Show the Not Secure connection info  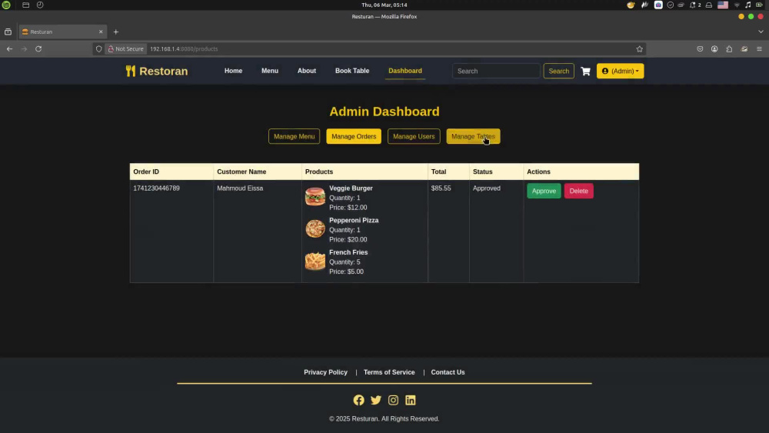(126, 48)
